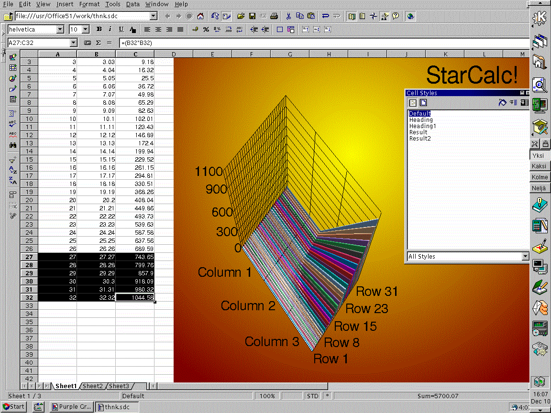
Task: Toggle bold formatting
Action: 99,30
